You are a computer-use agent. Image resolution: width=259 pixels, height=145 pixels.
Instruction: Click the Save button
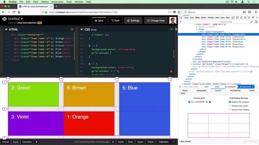pos(99,21)
